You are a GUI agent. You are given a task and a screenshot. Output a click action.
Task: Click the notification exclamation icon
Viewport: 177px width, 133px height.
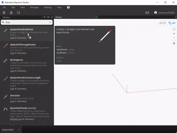(68, 7)
